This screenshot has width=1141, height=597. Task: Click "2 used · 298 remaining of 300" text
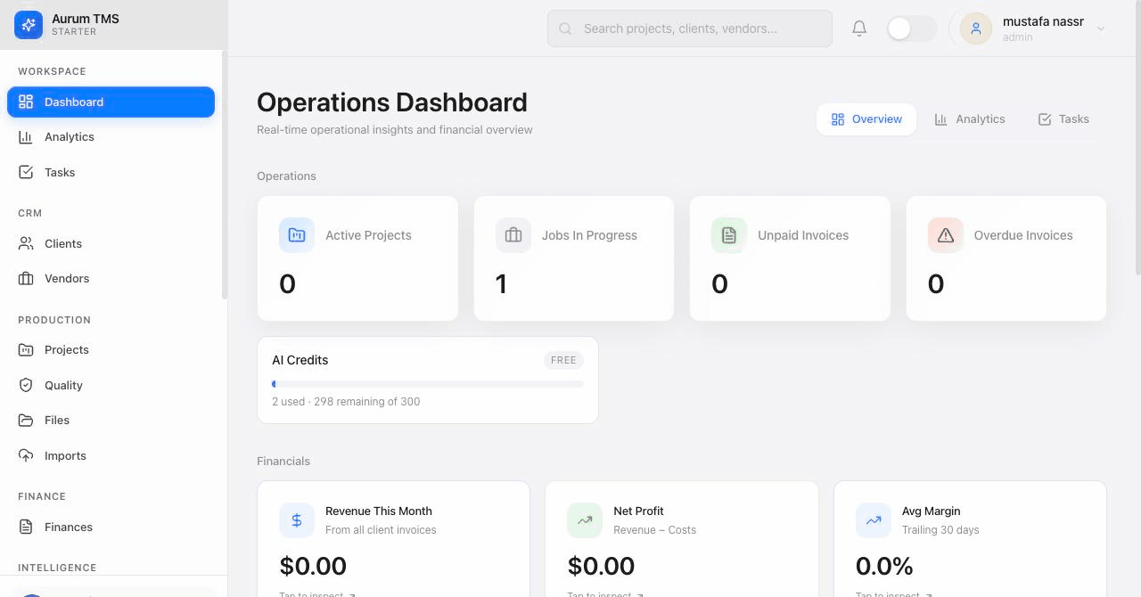346,402
